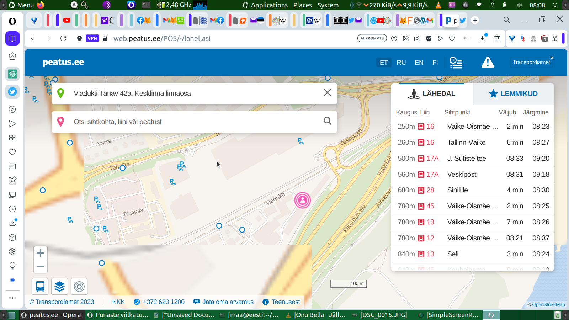This screenshot has width=569, height=320.
Task: Open Settings gear in Opera sidebar
Action: [x=12, y=252]
